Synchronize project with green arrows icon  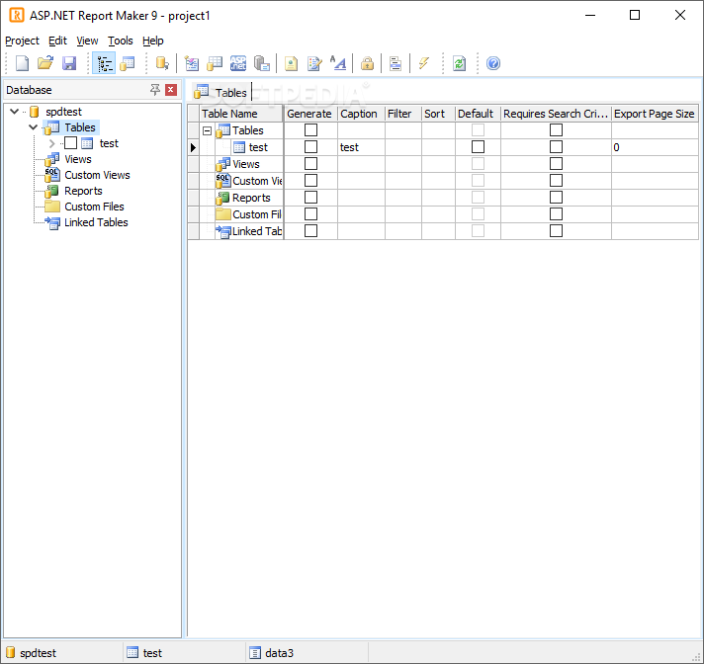tap(460, 63)
